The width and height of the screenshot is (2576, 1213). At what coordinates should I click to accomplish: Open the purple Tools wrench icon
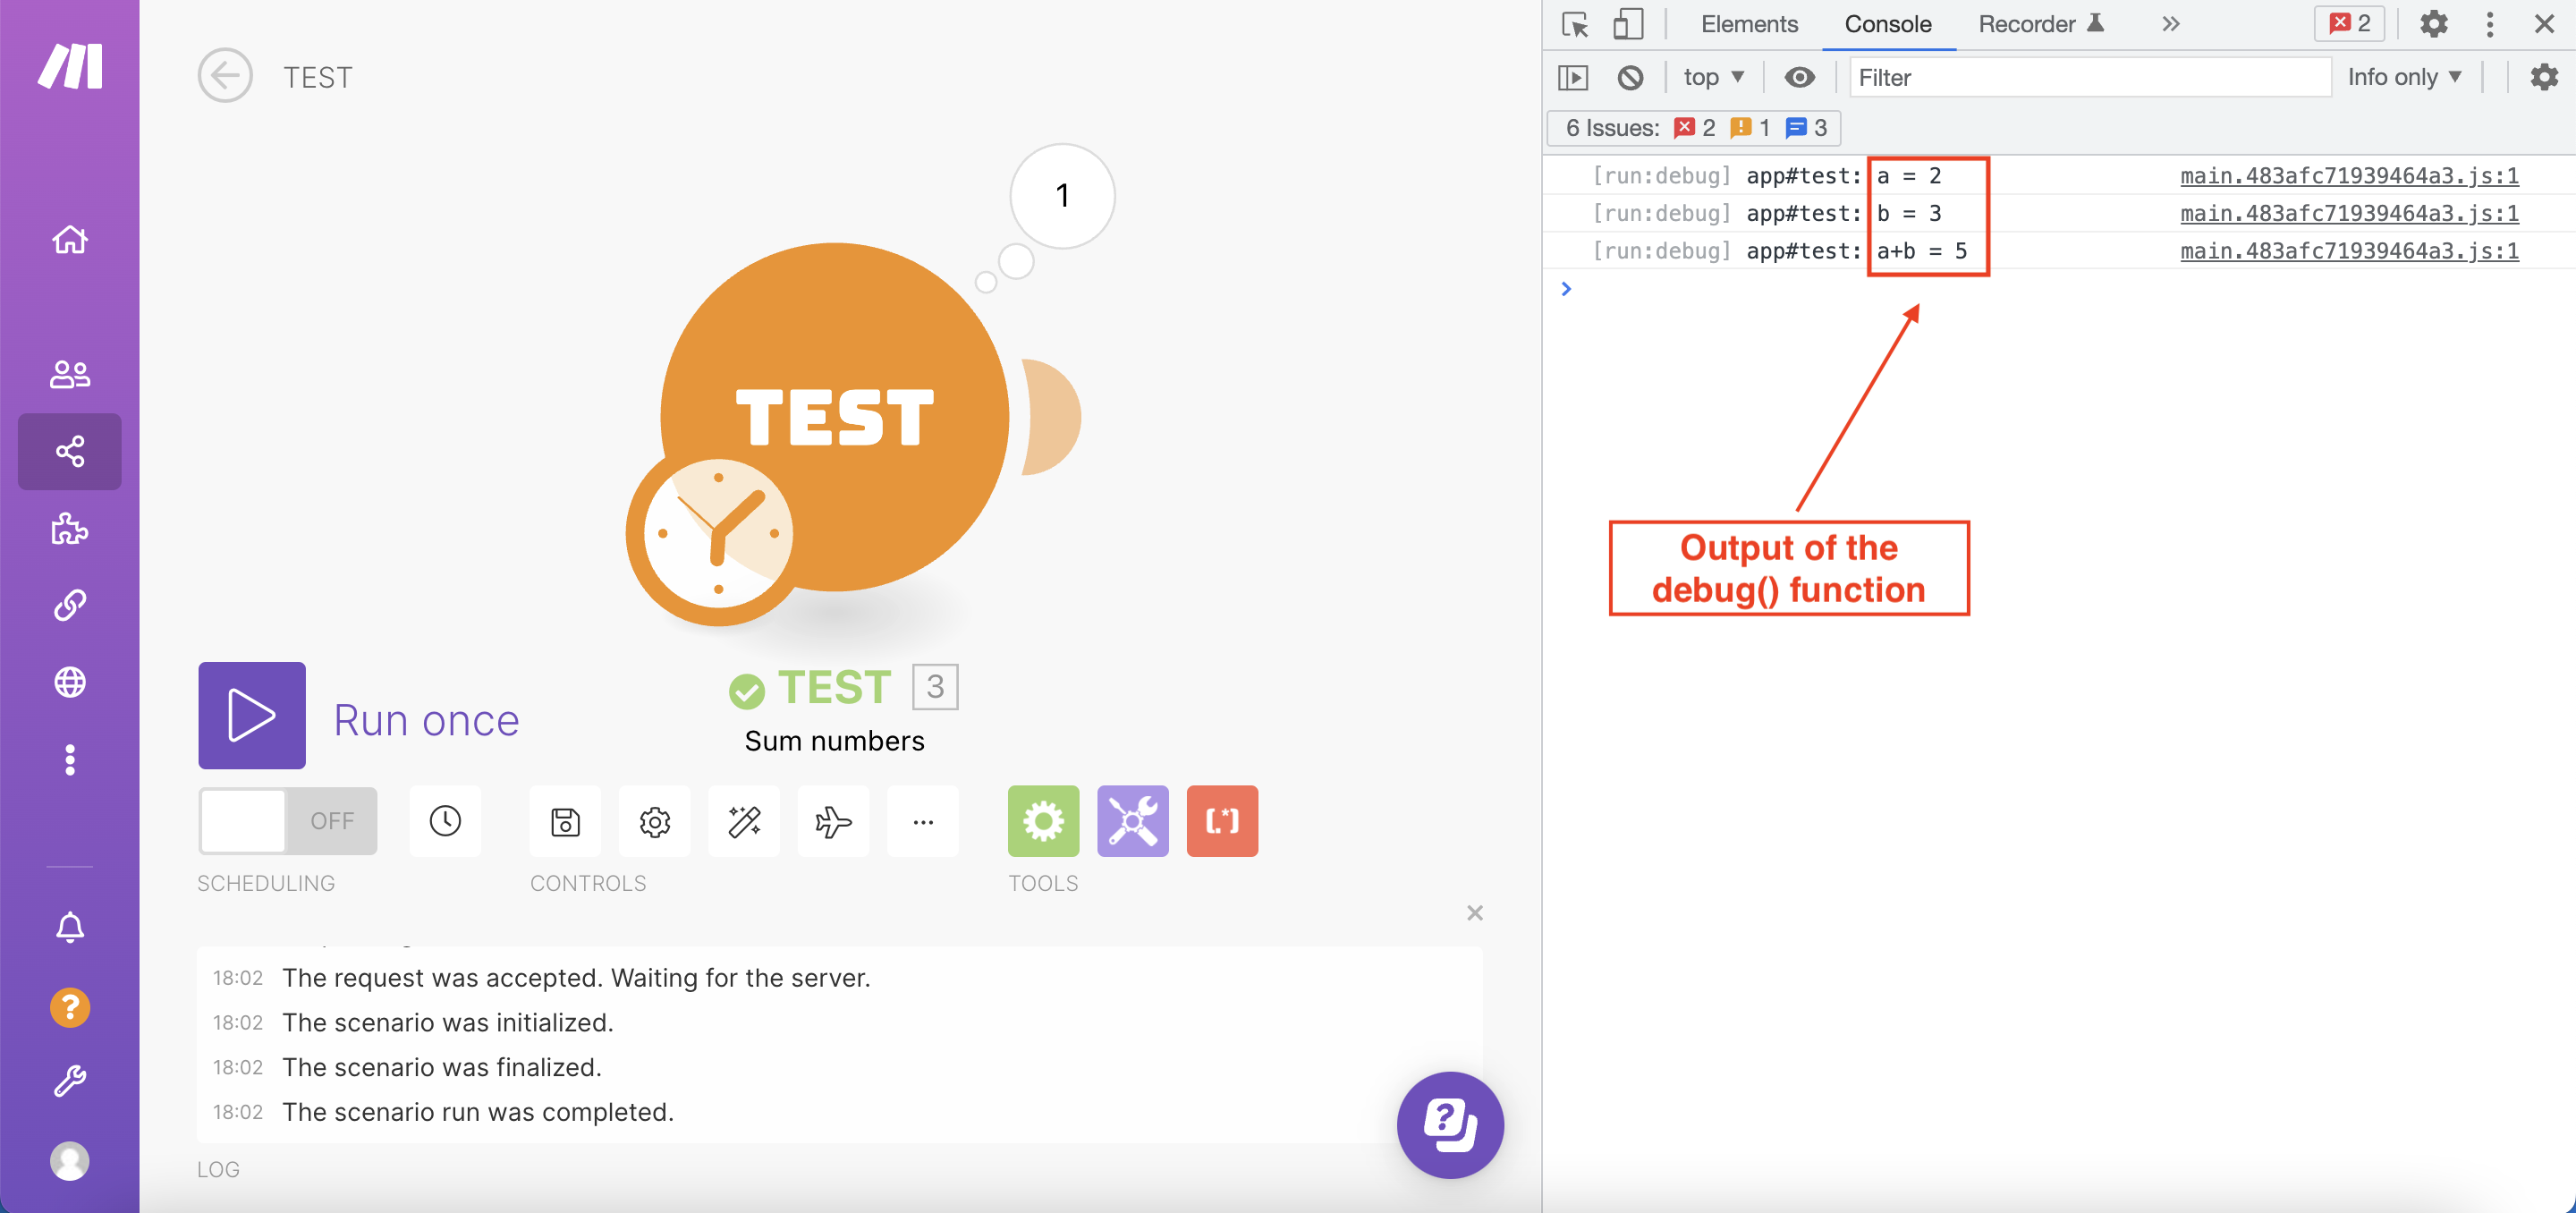(x=1132, y=821)
